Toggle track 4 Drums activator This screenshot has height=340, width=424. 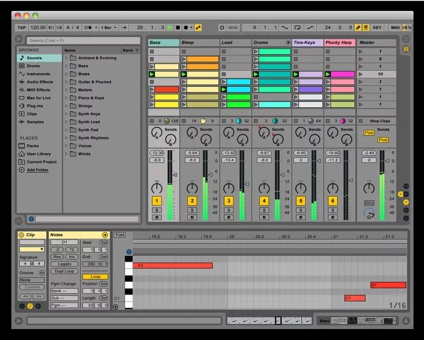coord(264,201)
